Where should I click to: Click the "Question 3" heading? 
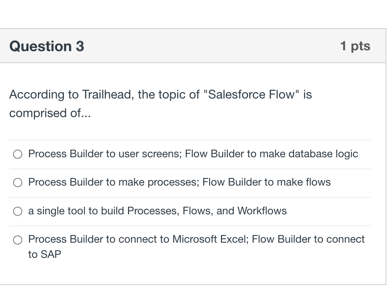[46, 46]
